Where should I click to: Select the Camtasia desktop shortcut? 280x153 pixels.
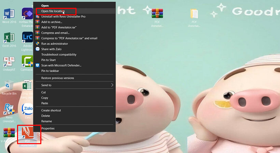click(27, 63)
